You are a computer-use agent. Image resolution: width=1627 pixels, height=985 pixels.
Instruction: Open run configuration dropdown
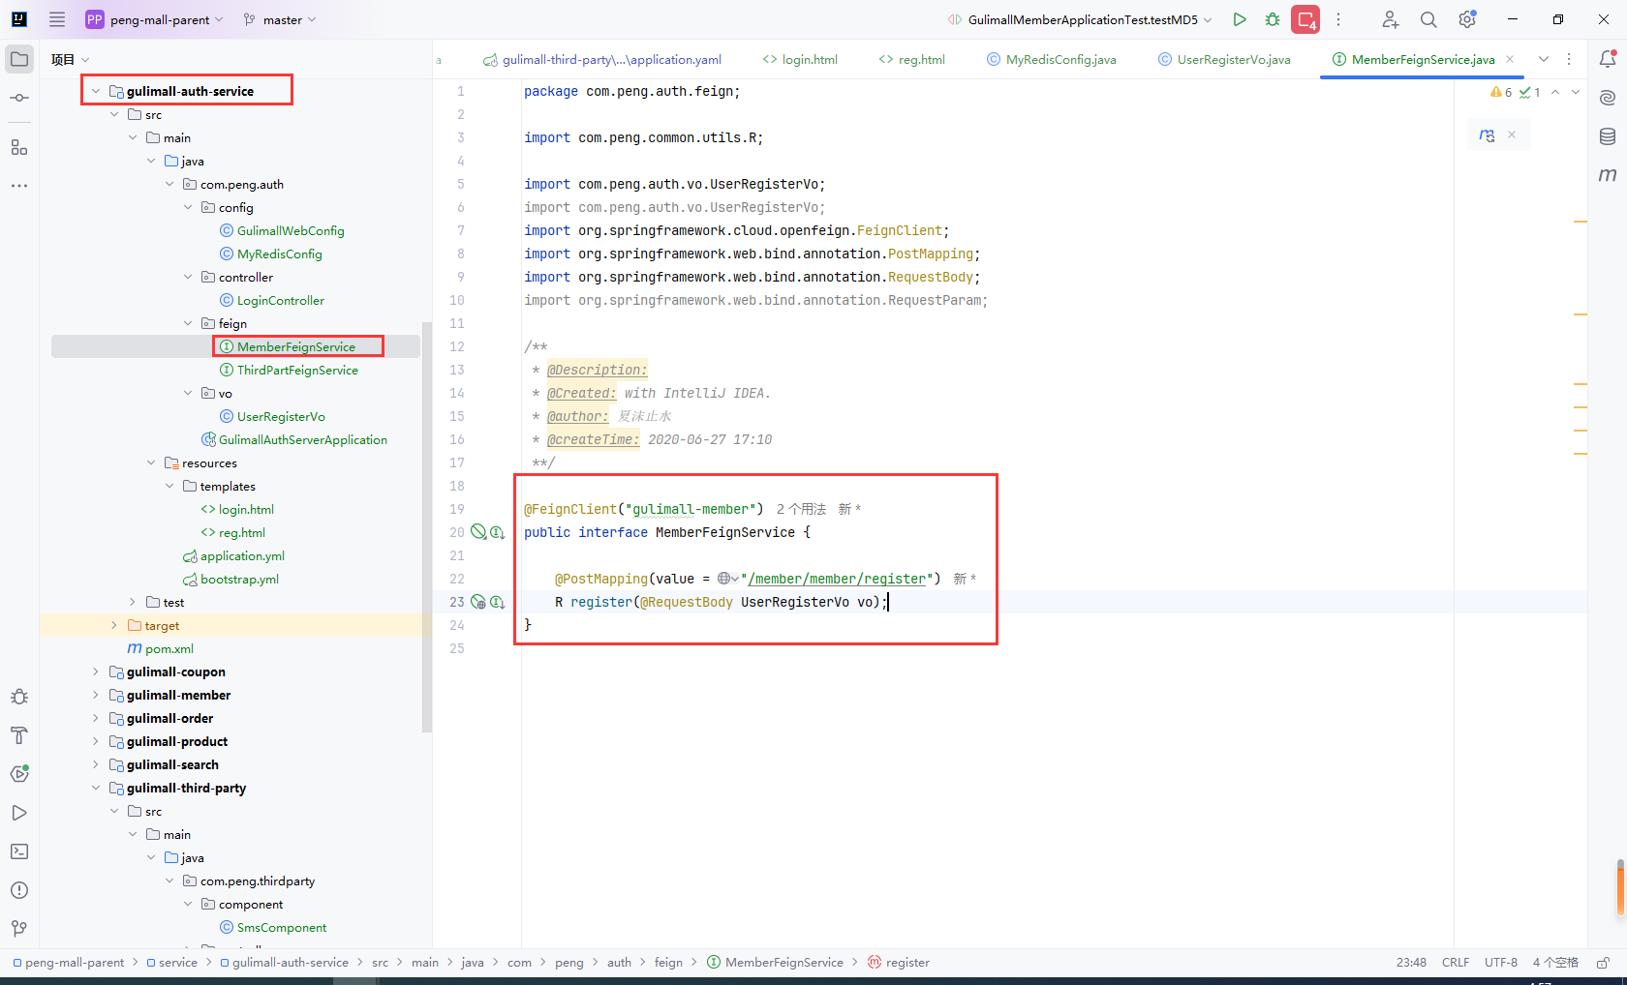coord(1081,19)
